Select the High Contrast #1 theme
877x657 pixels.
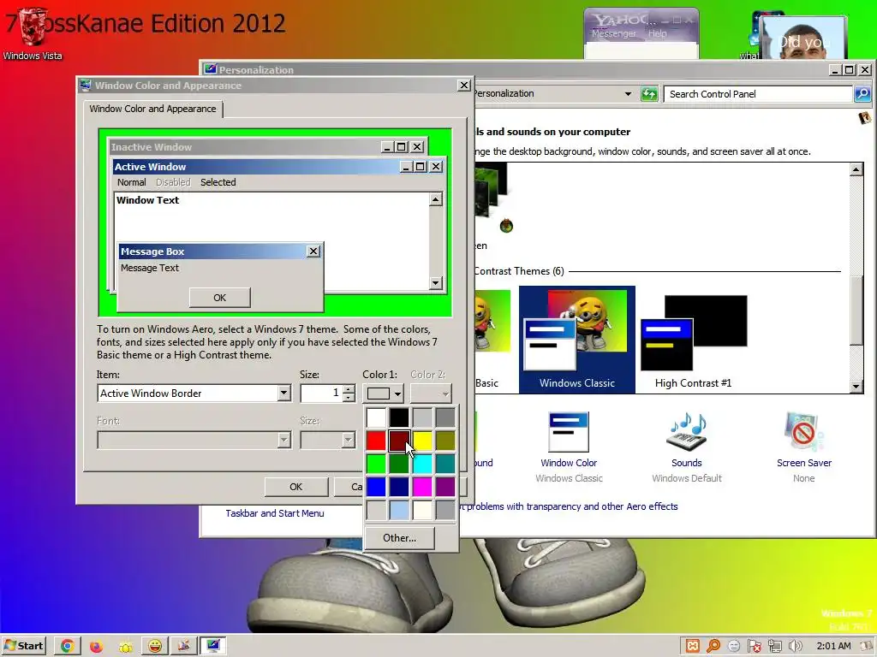click(694, 339)
